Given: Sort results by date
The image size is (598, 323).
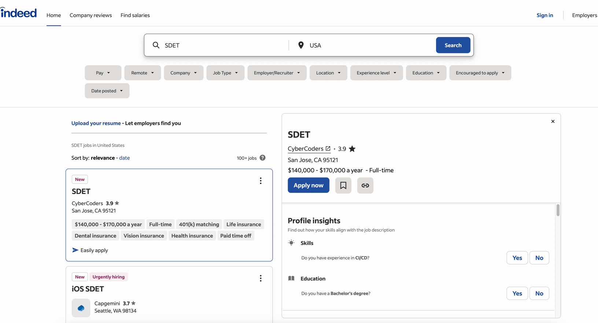Looking at the screenshot, I should [125, 158].
